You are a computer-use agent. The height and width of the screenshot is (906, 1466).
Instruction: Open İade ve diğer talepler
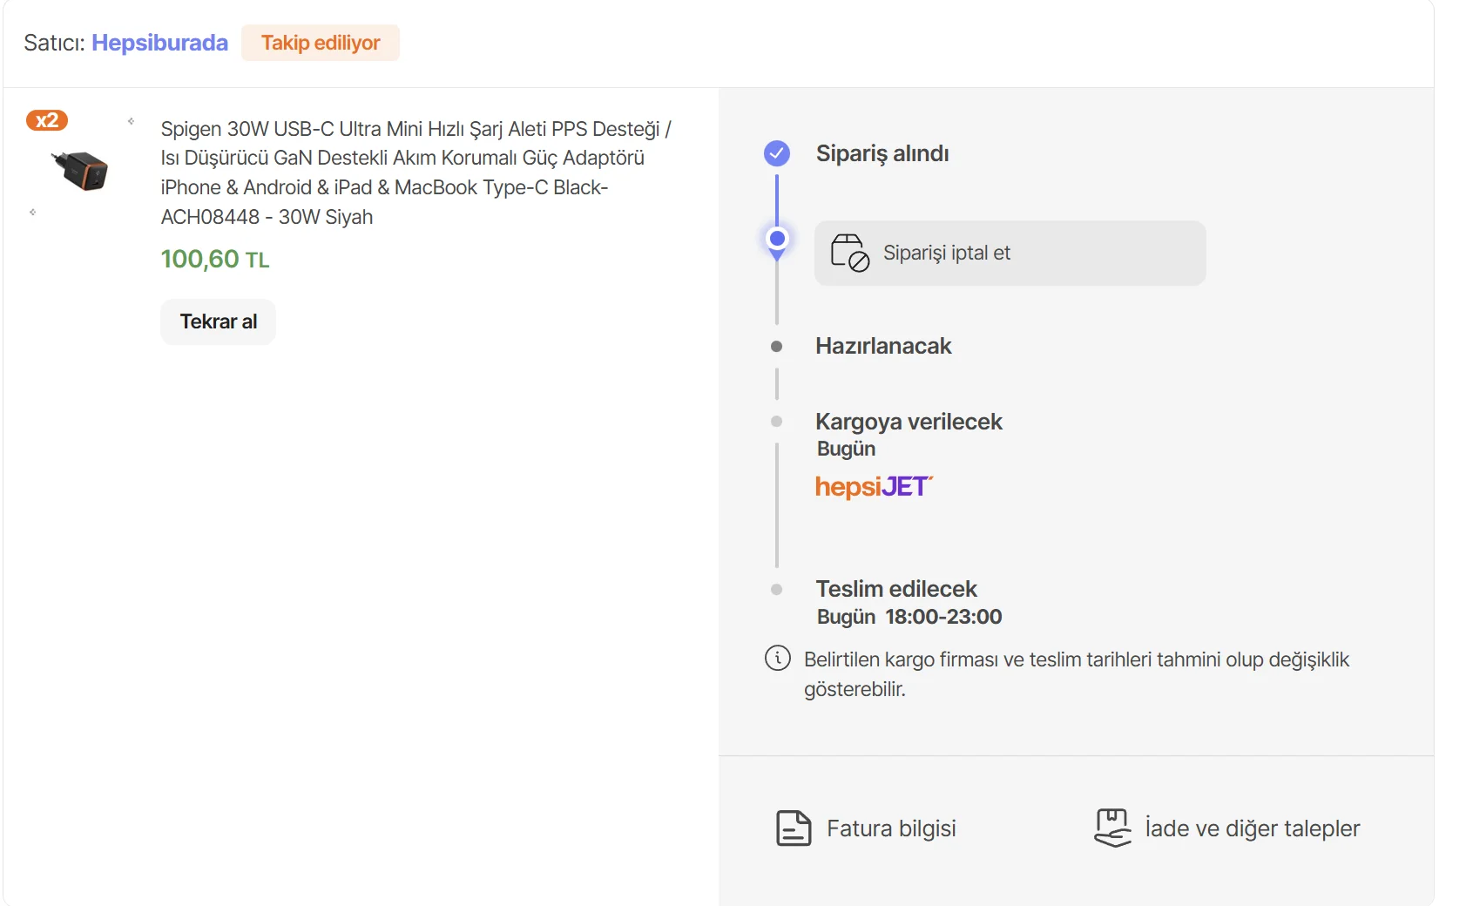(1252, 828)
